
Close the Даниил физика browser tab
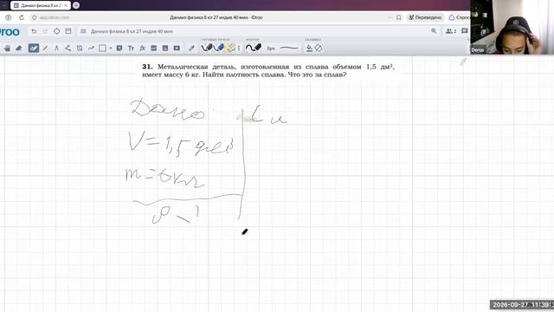[x=66, y=6]
